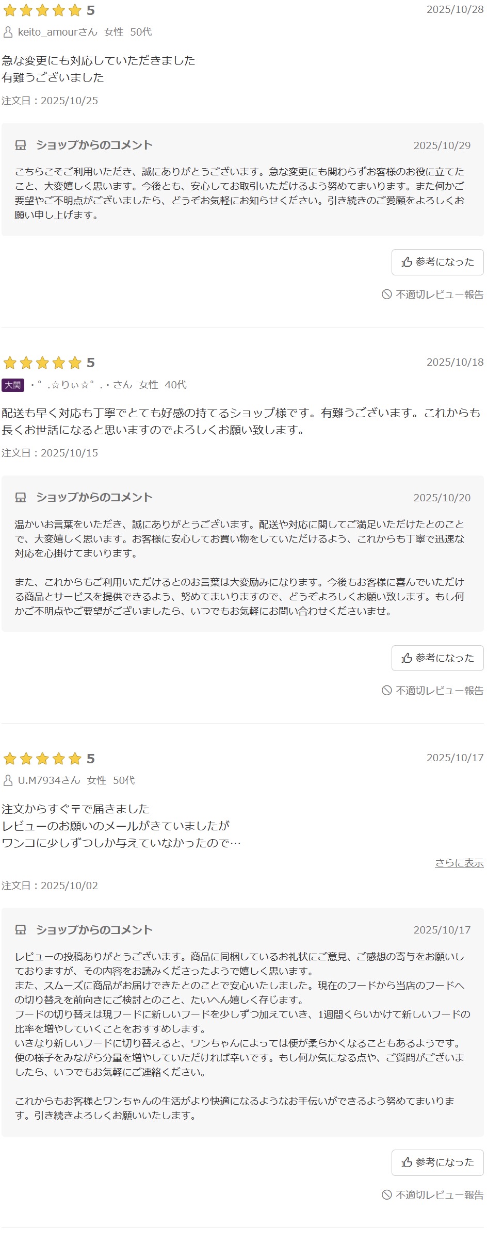
Task: Open reviewer keito_amourさん's profile name
Action: click(x=57, y=32)
